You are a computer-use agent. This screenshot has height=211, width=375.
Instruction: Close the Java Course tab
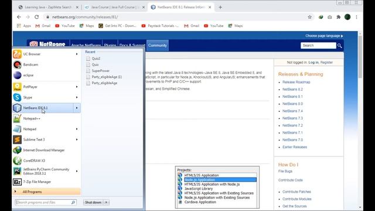[144, 7]
